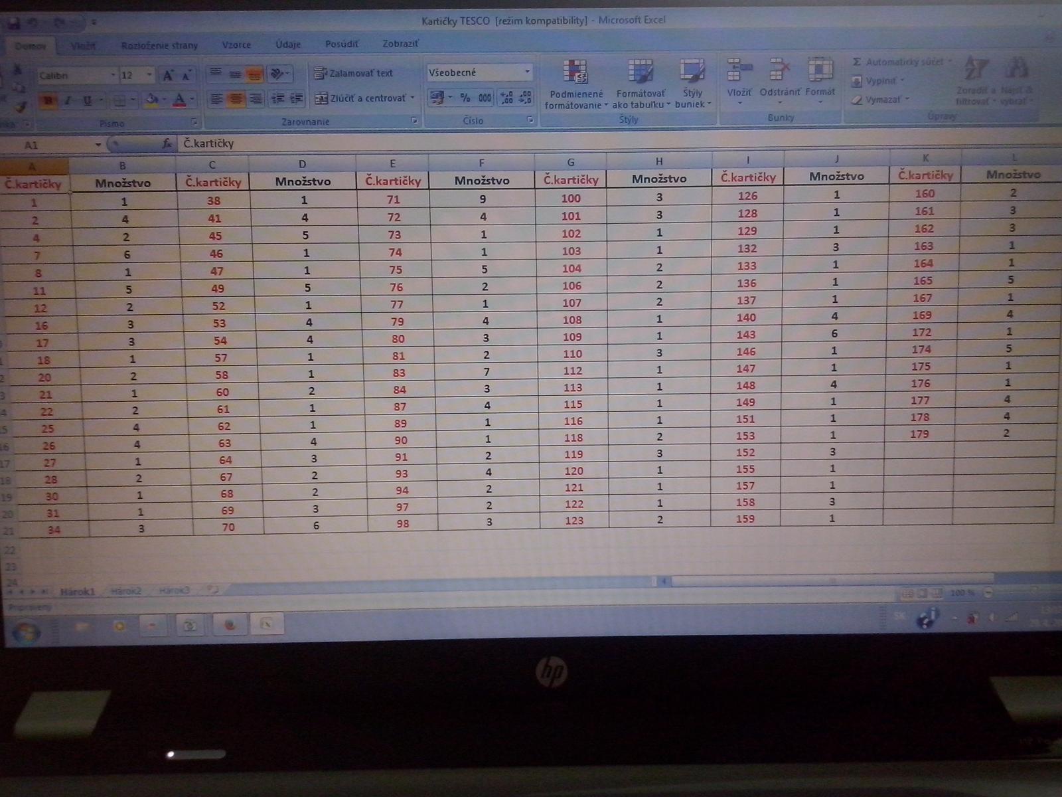Toggle bold formatting
Screen dimensions: 1062x797
48,101
